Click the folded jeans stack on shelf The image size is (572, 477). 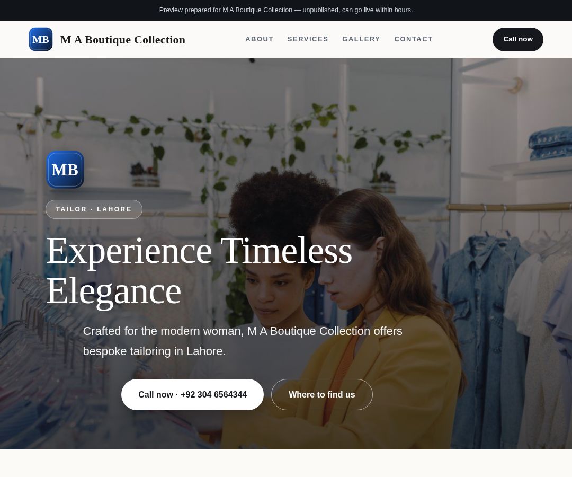(x=550, y=143)
